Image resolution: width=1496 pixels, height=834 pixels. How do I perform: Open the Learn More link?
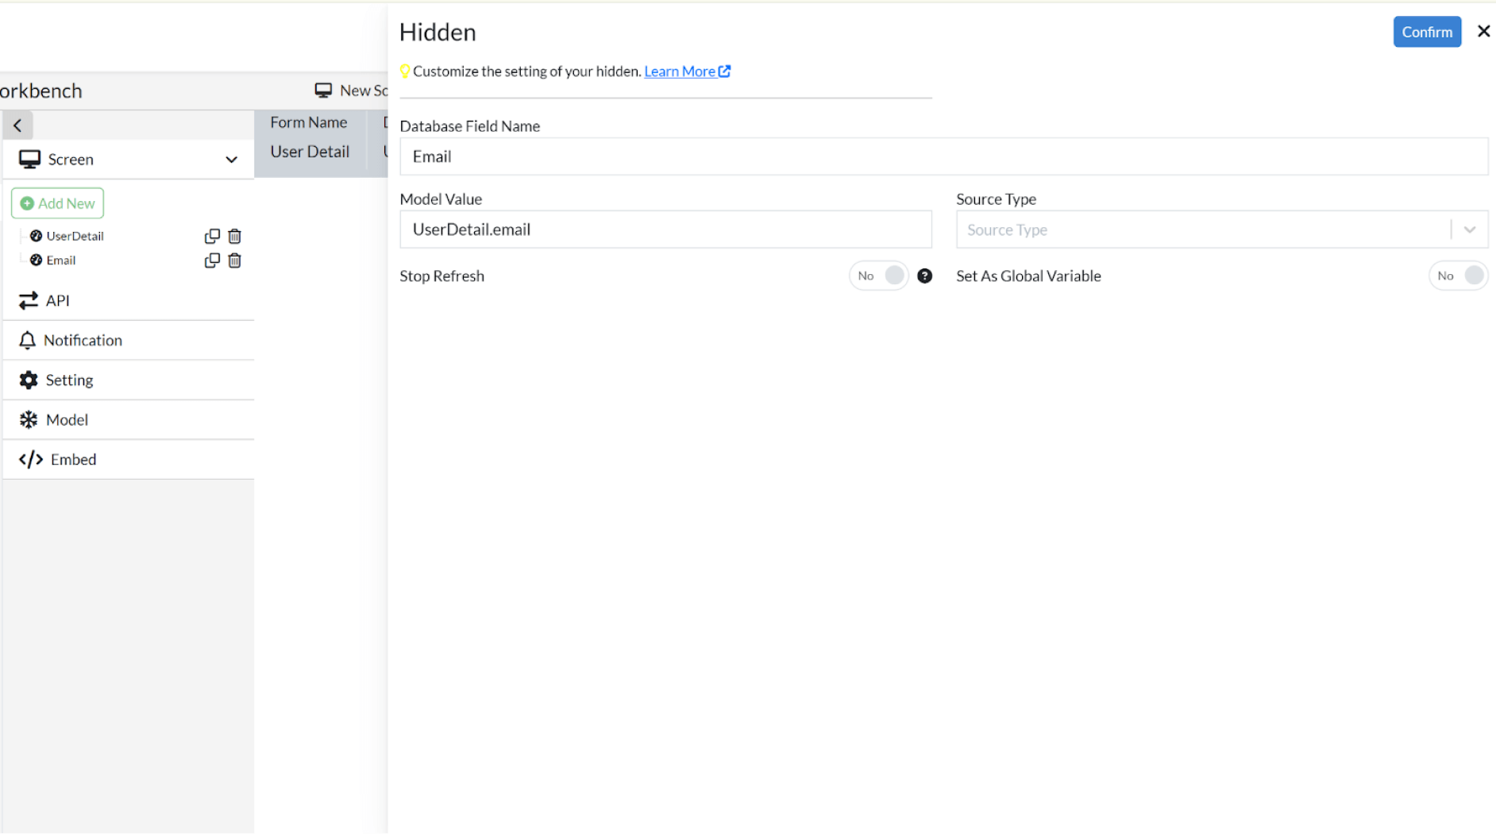[x=681, y=71]
